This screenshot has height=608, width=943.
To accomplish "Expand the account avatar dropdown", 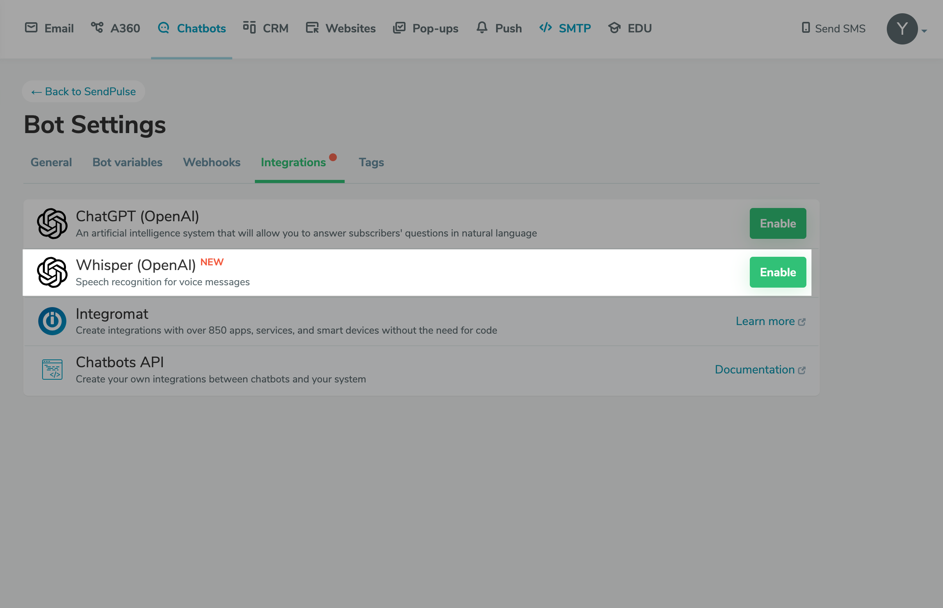I will pyautogui.click(x=903, y=28).
